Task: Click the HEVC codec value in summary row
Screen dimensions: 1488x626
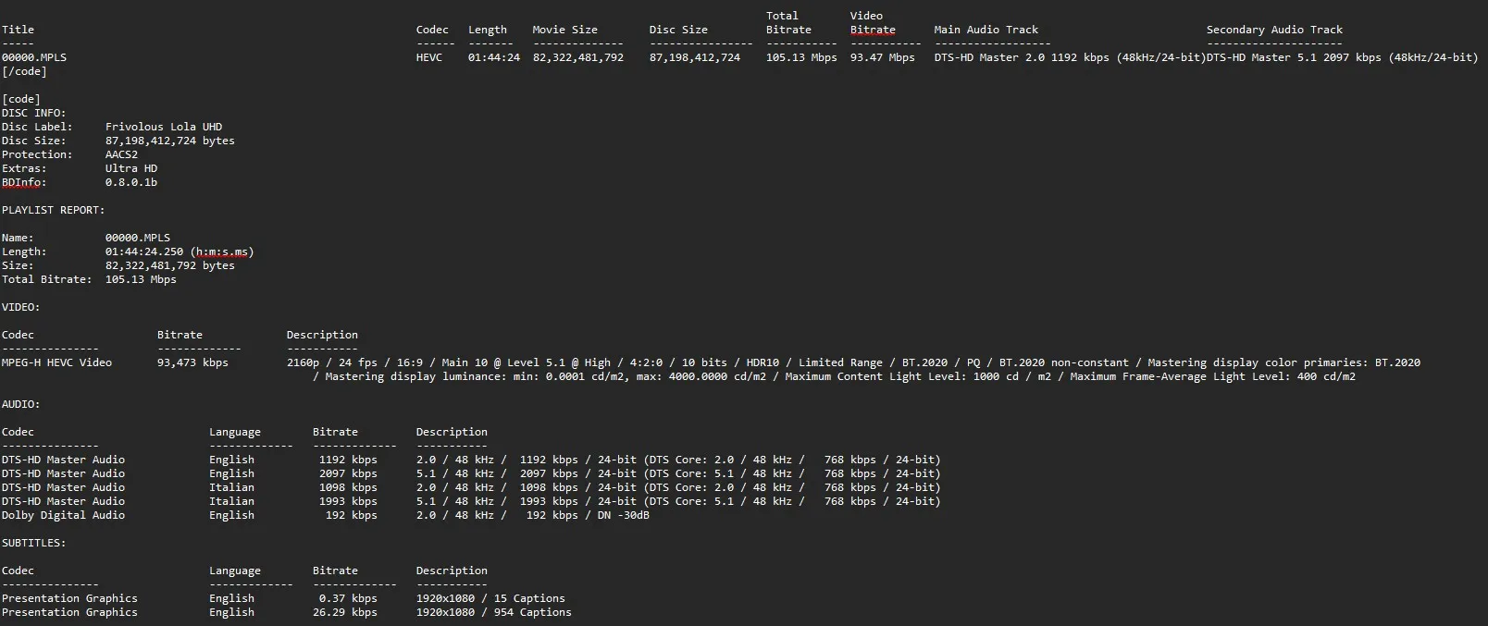Action: click(428, 57)
